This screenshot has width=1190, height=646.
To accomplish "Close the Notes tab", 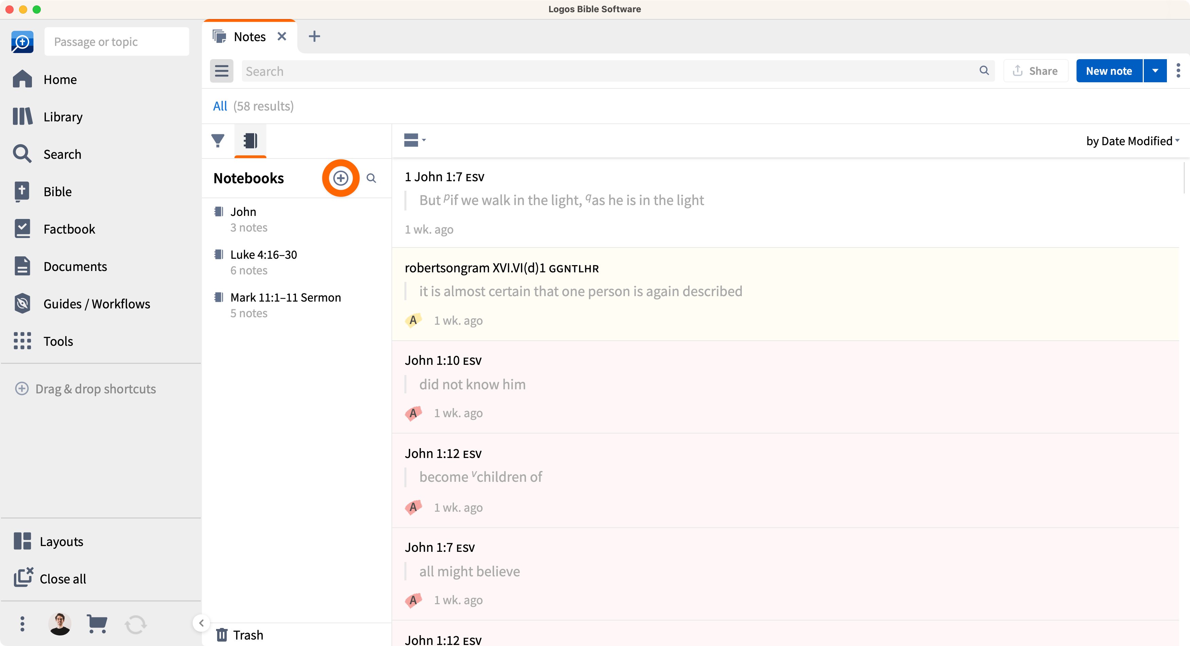I will coord(282,36).
